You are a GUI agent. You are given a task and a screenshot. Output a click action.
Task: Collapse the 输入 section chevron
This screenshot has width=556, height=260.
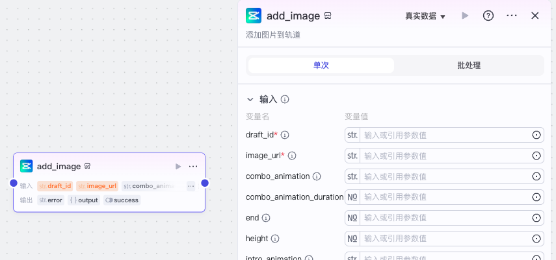(x=250, y=99)
